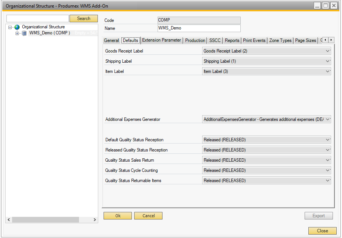Screen dimensions: 342x238
Task: Click the tree panel horizontal scrollbar
Action: (45, 219)
